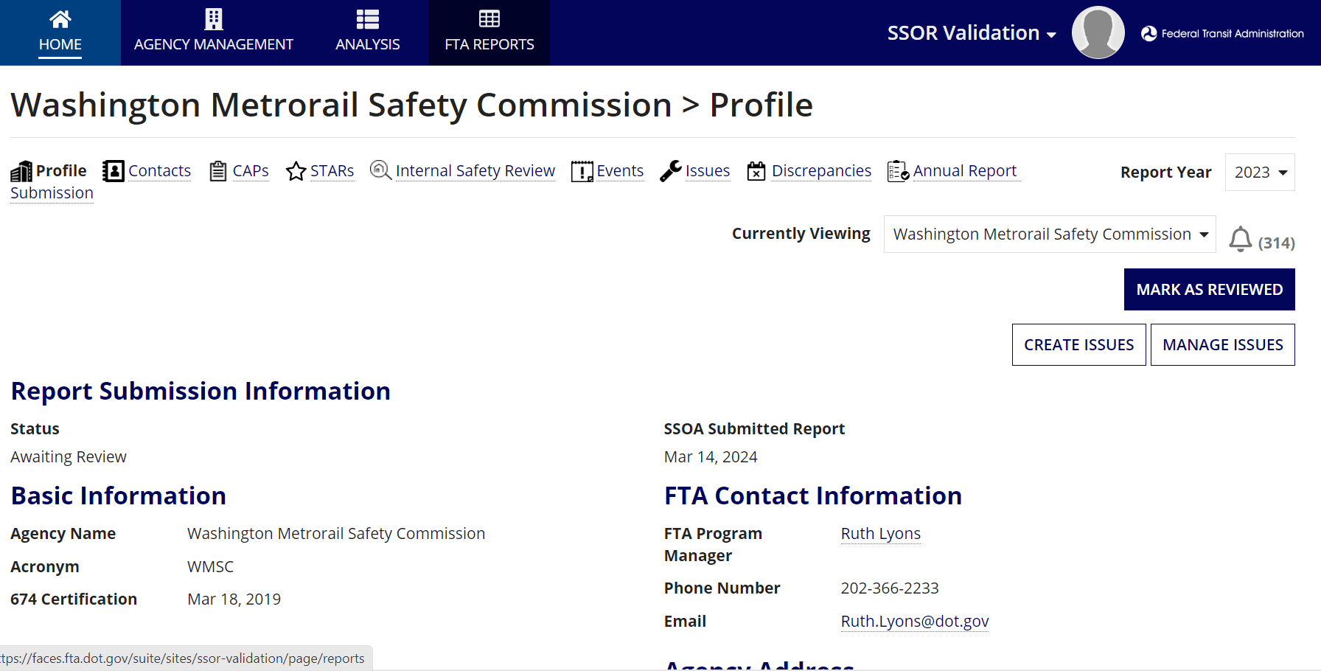Click the Ruth.Lyons@dot.gov email link
This screenshot has width=1321, height=671.
[914, 622]
